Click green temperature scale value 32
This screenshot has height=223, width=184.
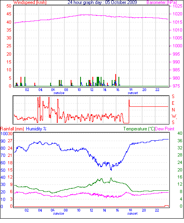click(180, 148)
